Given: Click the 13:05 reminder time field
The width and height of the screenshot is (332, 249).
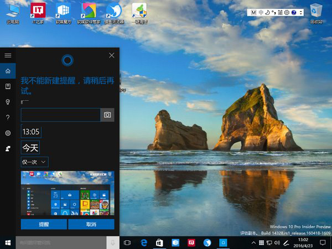Looking at the screenshot, I should [30, 132].
